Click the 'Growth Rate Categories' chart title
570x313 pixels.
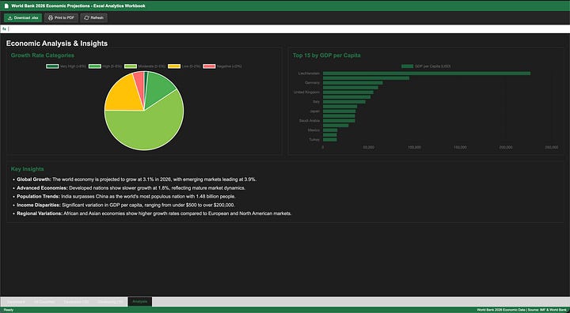tap(43, 55)
